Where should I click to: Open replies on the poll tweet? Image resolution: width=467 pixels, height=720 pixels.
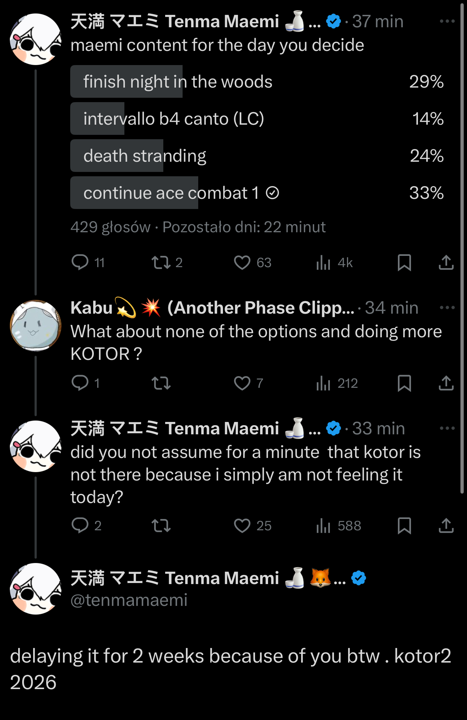80,262
